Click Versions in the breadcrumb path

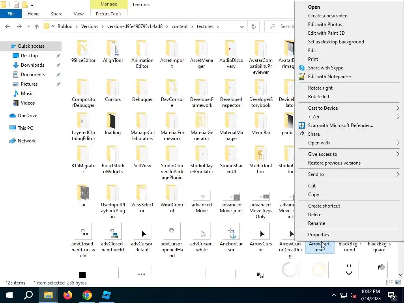point(90,26)
